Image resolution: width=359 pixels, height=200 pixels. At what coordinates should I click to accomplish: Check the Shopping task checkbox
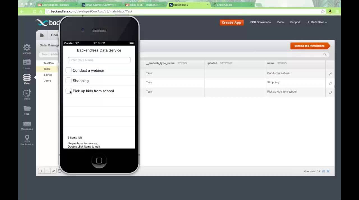tap(68, 81)
